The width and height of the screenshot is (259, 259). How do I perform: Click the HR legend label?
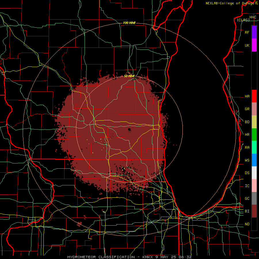(247, 135)
